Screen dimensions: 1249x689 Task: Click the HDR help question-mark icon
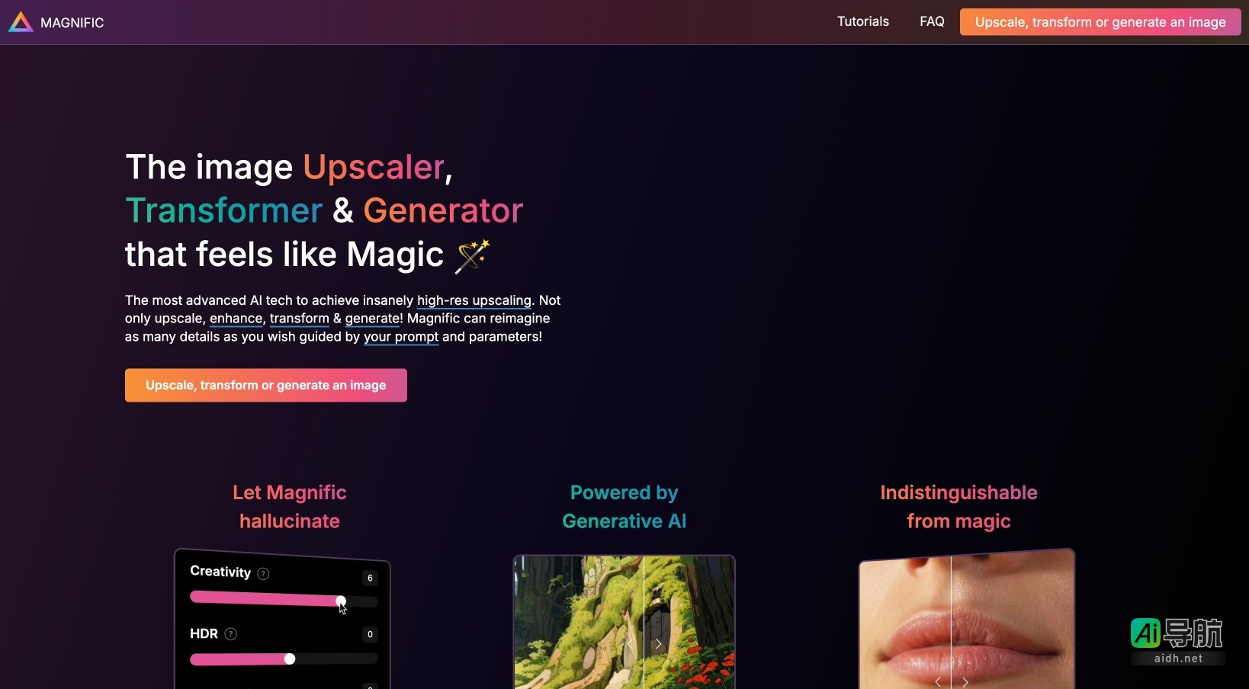231,634
